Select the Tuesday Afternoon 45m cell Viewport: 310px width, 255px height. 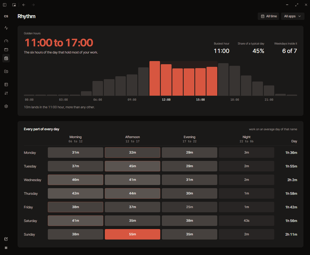[x=132, y=166]
